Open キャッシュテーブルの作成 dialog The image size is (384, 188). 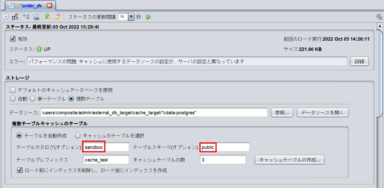tap(289, 159)
